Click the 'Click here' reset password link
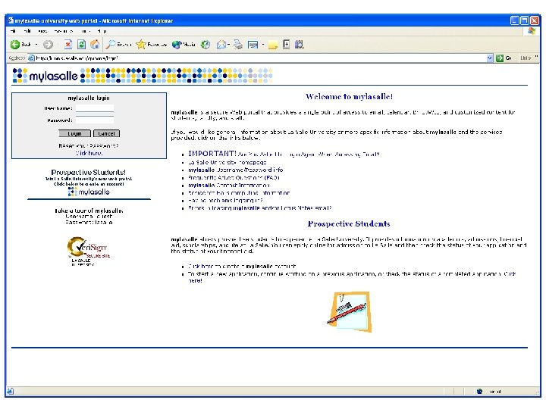This screenshot has height=409, width=546. point(89,153)
